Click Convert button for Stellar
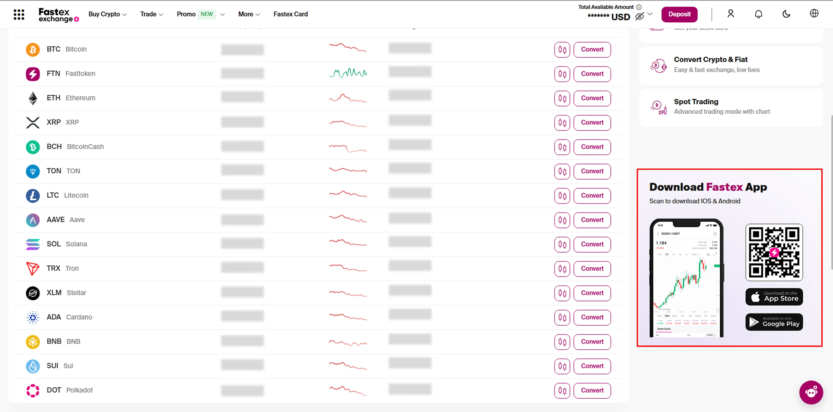This screenshot has height=412, width=833. point(592,293)
